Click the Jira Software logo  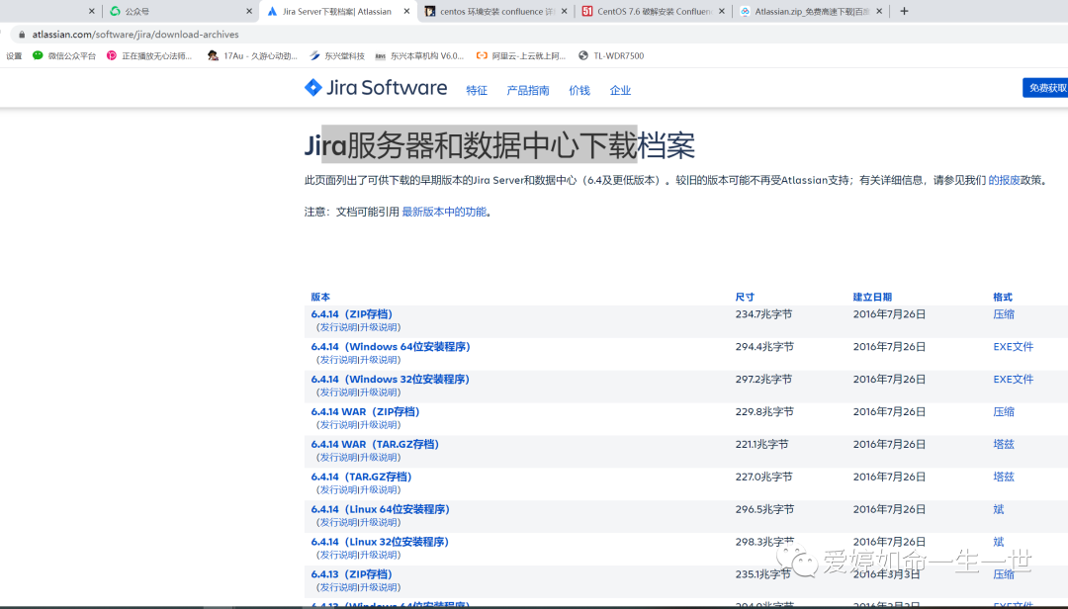[376, 88]
